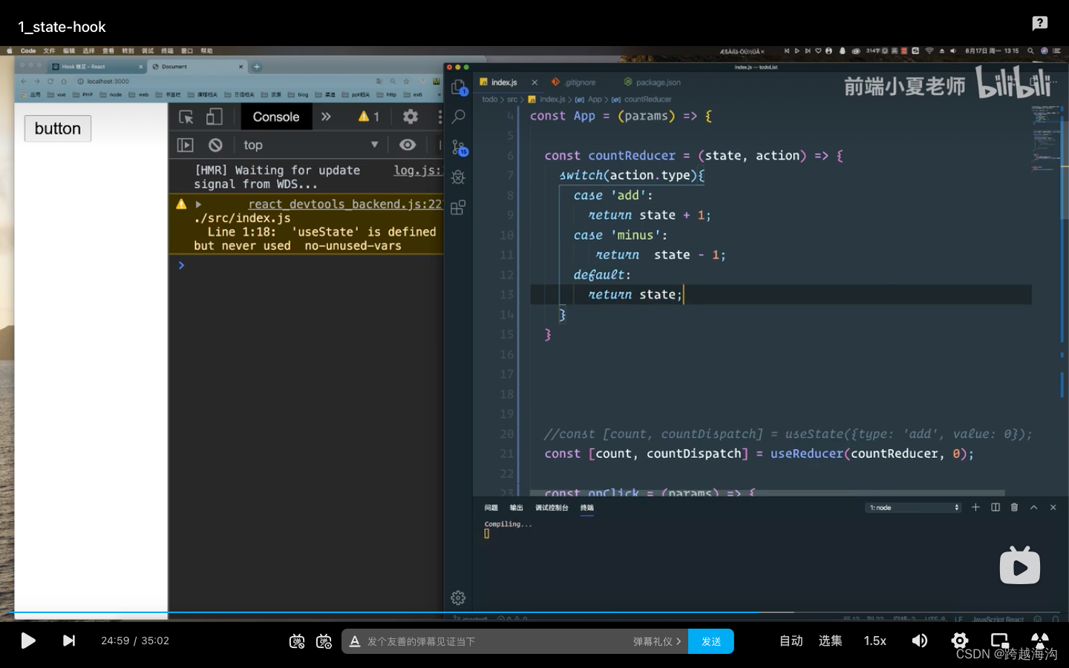Open the log.js source link
Screen dimensions: 1069x668
[417, 170]
